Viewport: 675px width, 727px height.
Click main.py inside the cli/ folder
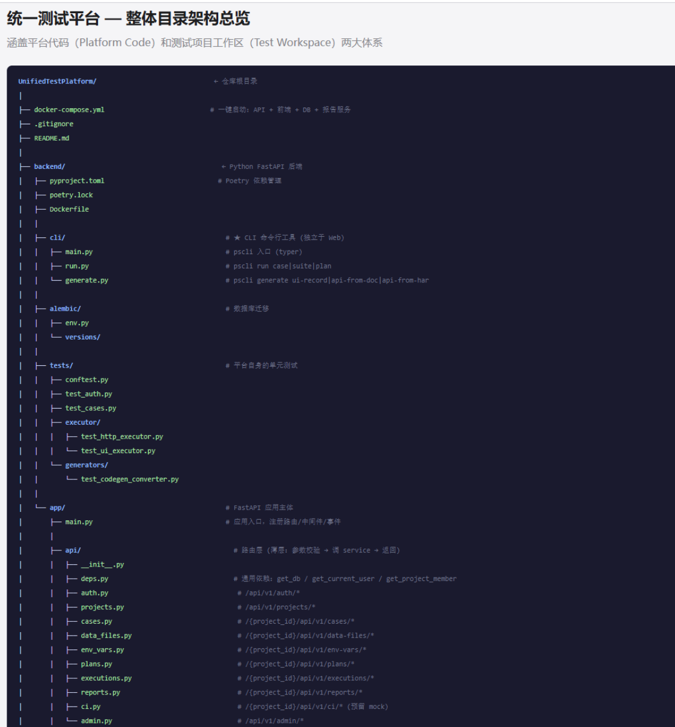(x=79, y=252)
